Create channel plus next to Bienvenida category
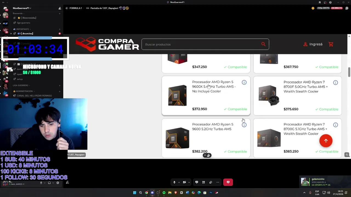The width and height of the screenshot is (351, 197). click(60, 13)
